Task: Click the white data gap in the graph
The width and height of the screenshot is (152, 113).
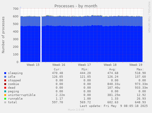Action: click(41, 39)
